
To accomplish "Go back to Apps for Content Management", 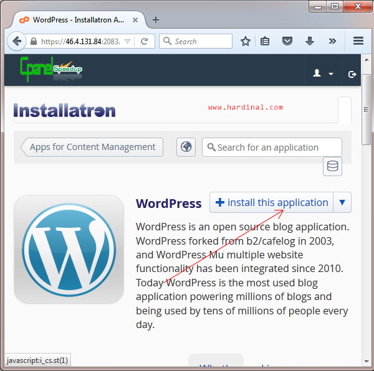I will pos(92,147).
